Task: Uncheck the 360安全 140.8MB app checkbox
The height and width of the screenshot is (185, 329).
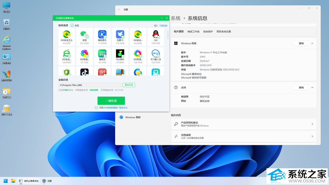Action: (69, 56)
